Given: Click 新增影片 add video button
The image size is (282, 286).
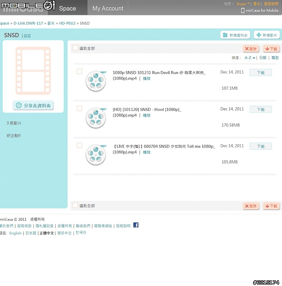Looking at the screenshot, I should click(267, 35).
